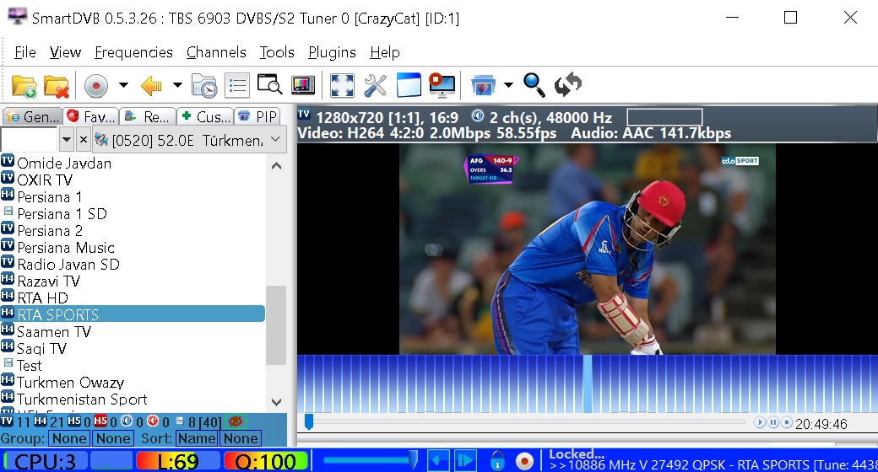This screenshot has width=878, height=472.
Task: Click the channel filter input field
Action: (29, 139)
